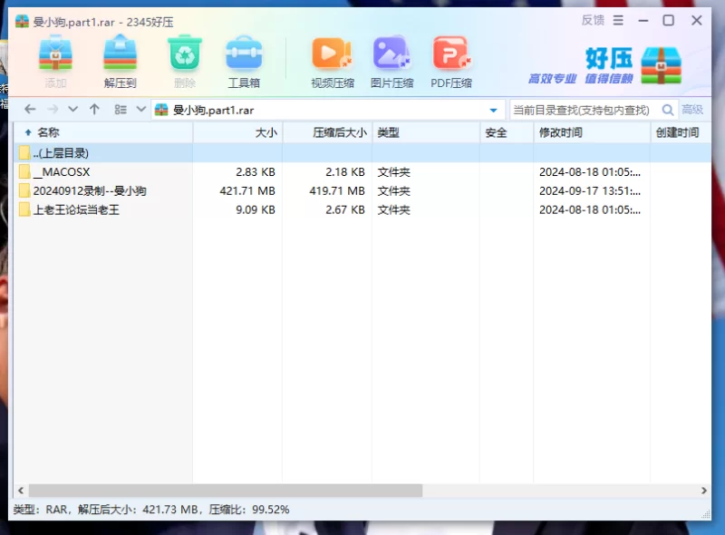This screenshot has width=725, height=535.
Task: Click the parent directory folder icon
Action: click(x=24, y=152)
